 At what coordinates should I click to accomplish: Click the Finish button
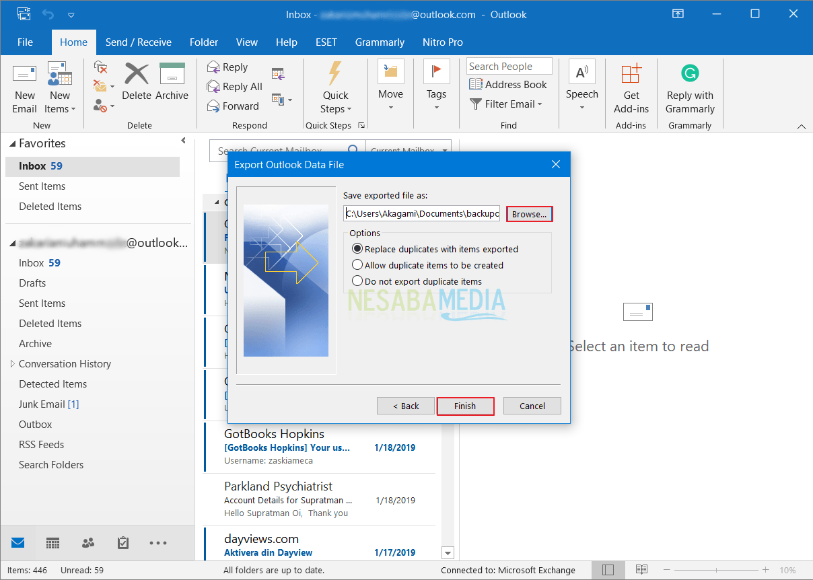tap(465, 406)
